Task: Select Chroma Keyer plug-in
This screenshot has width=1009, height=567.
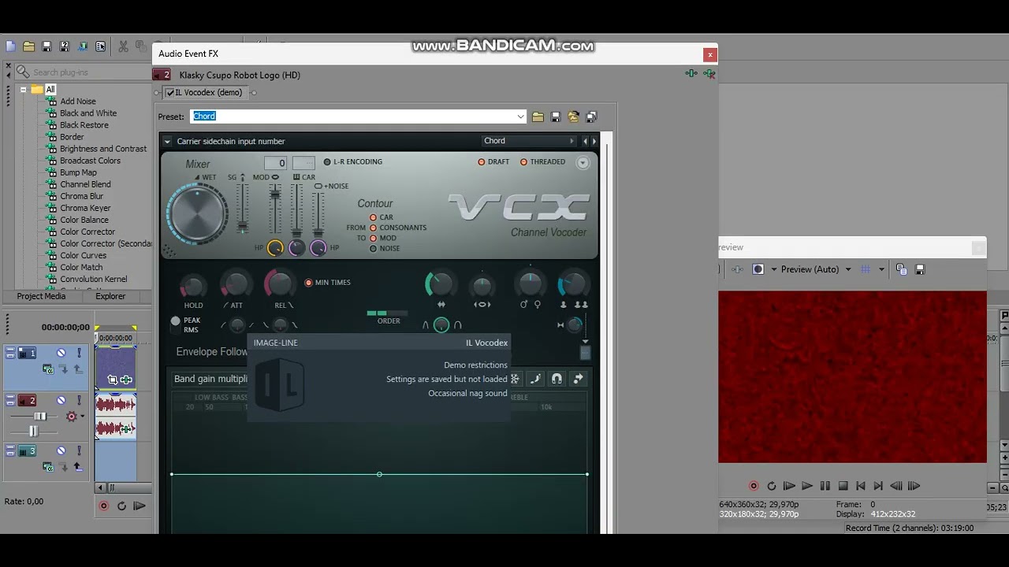Action: pyautogui.click(x=85, y=208)
